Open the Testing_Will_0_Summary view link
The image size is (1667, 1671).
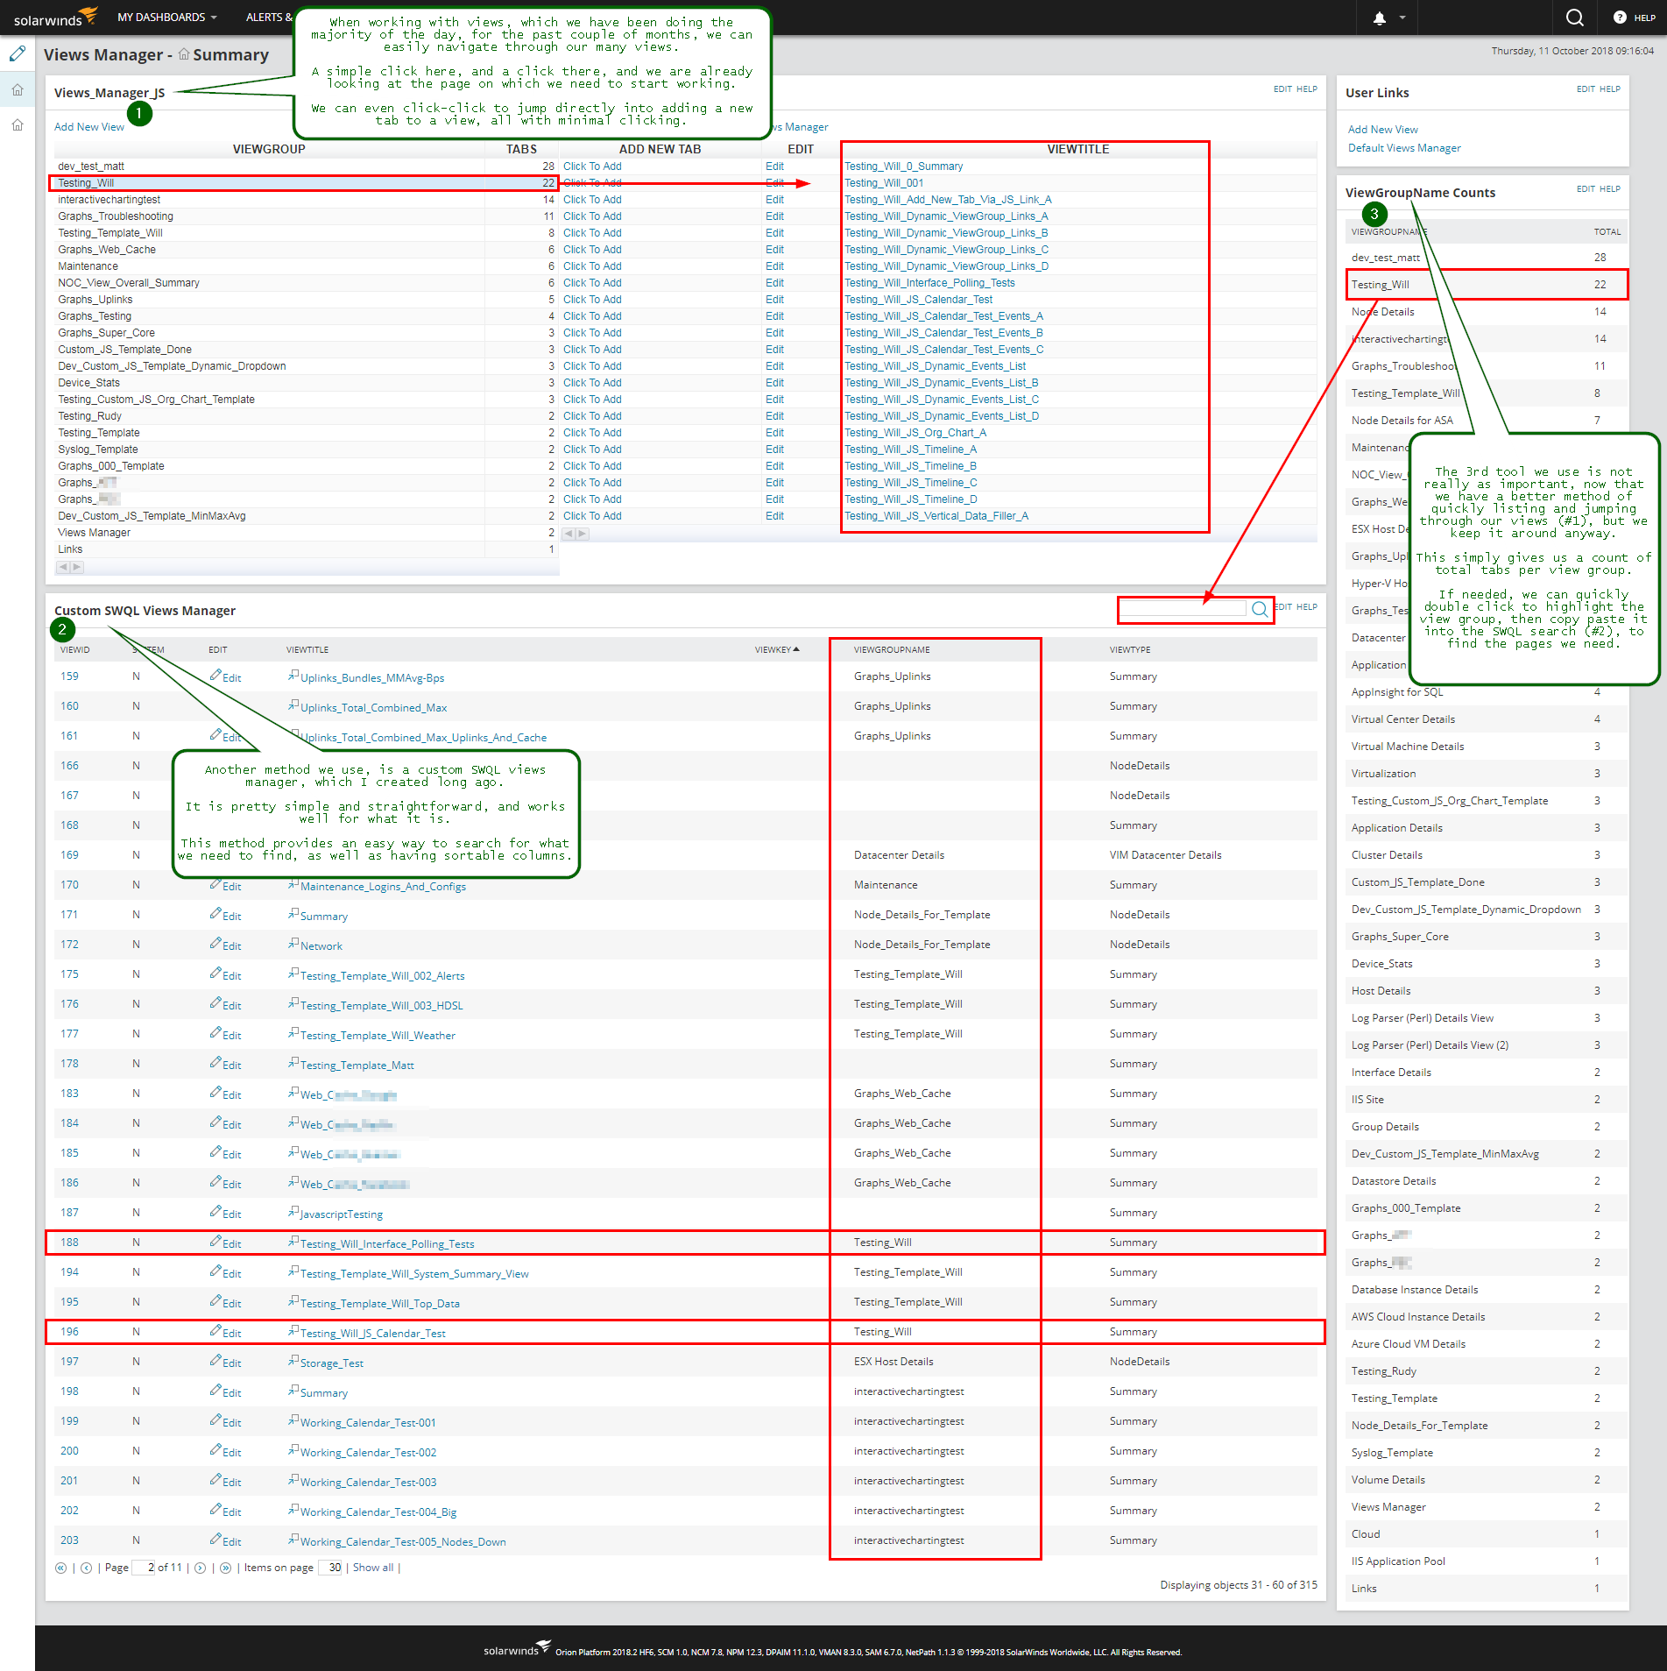[903, 166]
